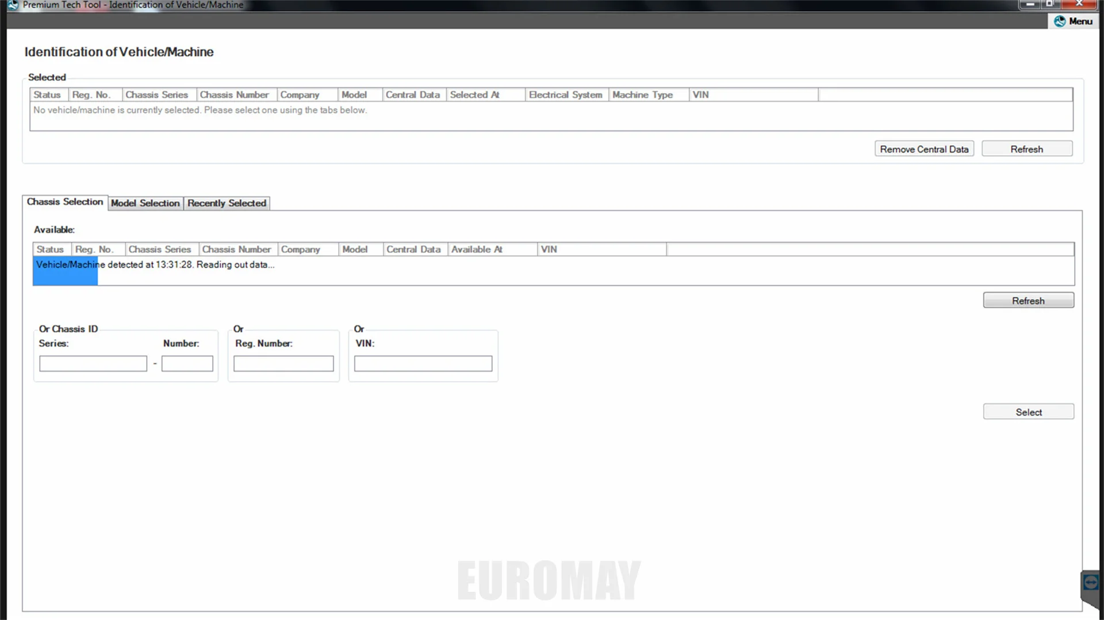
Task: Click the Selected At column header
Action: (x=486, y=95)
